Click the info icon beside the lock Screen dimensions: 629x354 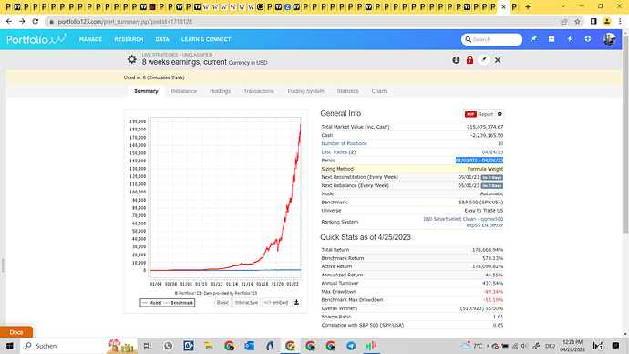(456, 60)
